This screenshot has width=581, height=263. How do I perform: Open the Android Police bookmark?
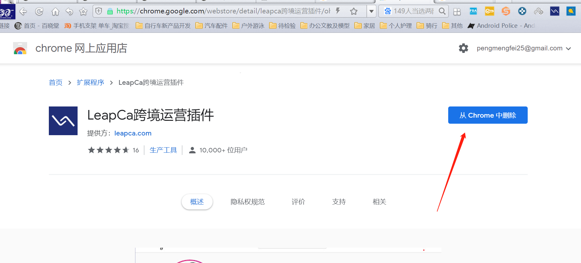pos(501,26)
